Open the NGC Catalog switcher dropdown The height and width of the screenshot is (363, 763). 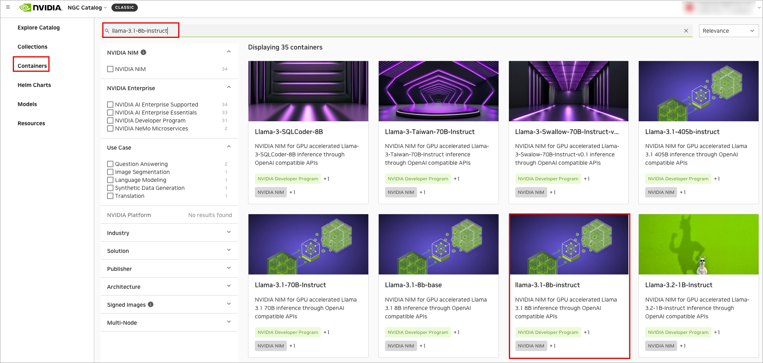87,8
